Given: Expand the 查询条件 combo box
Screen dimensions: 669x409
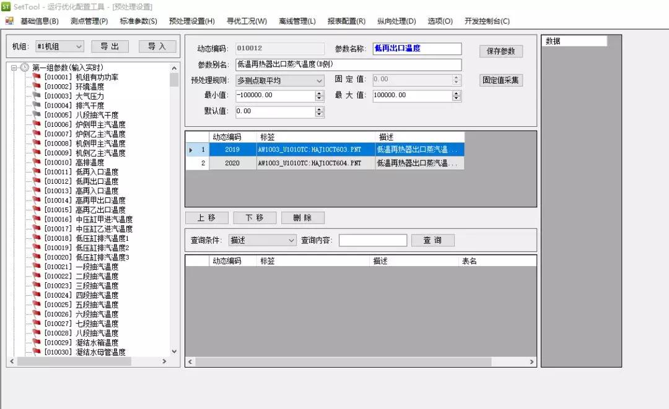Looking at the screenshot, I should 291,240.
